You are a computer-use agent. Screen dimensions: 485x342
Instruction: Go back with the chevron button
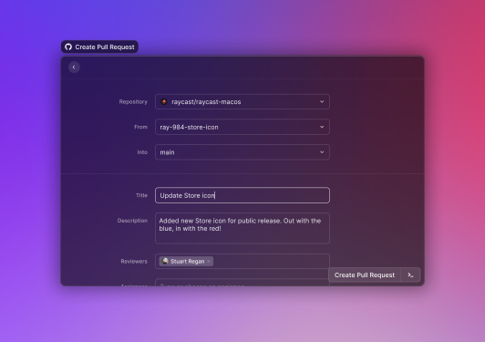[74, 67]
